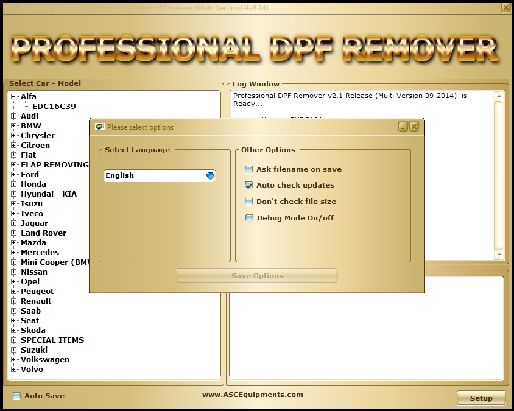Expand the Suzuki tree node

click(x=13, y=350)
